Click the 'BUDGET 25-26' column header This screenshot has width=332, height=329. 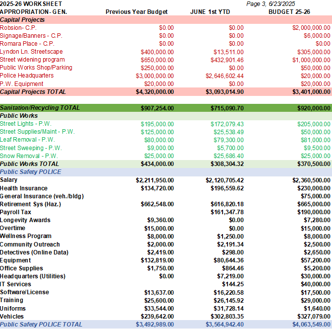tap(289, 12)
